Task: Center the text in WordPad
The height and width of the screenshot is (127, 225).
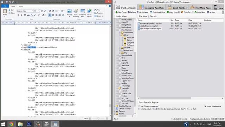Action: pos(53,15)
